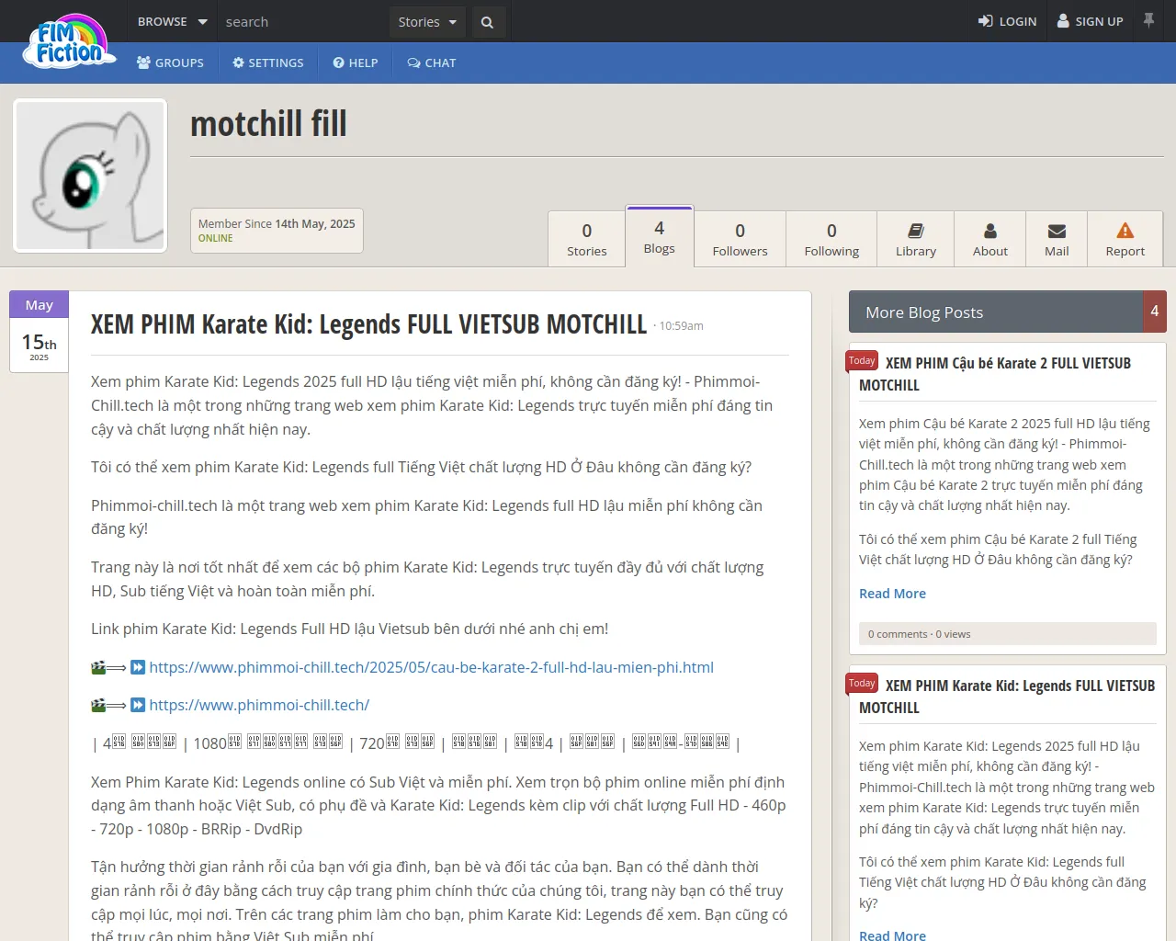
Task: Click the FIMFiction logo
Action: click(x=70, y=42)
